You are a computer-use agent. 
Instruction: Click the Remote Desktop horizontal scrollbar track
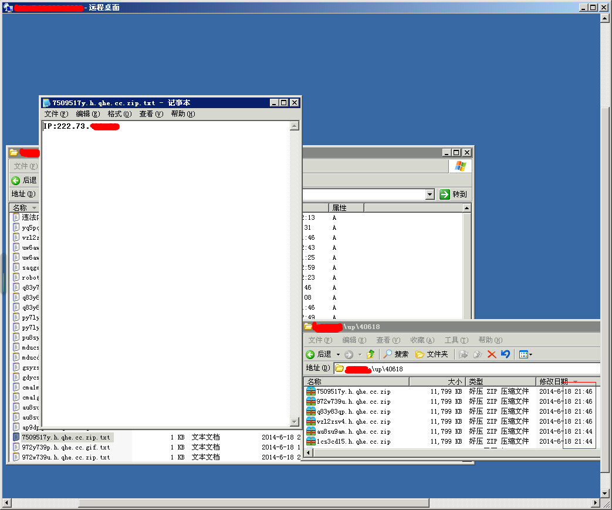click(510, 502)
